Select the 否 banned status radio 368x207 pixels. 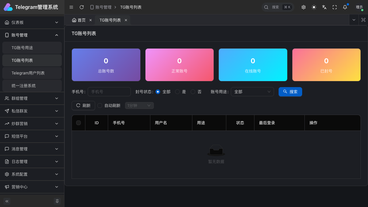(x=193, y=92)
